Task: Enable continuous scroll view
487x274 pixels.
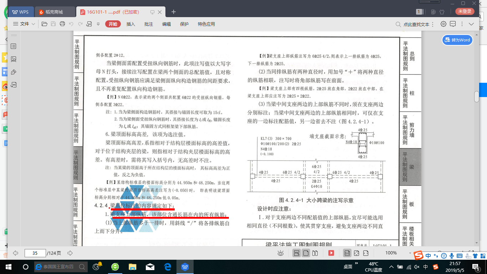Action: (x=296, y=253)
